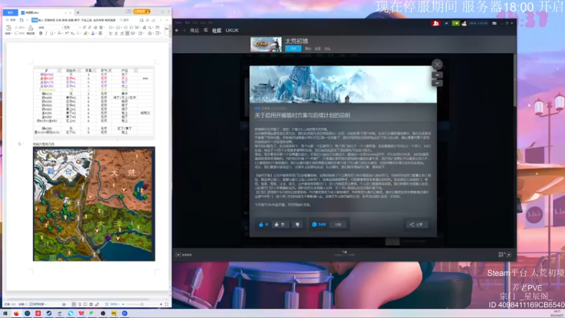Open the UKUK profile tab in Steam

(232, 30)
